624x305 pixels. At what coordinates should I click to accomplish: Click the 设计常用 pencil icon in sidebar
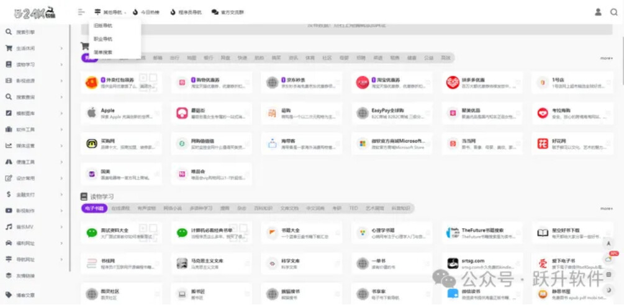8,178
